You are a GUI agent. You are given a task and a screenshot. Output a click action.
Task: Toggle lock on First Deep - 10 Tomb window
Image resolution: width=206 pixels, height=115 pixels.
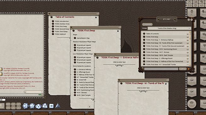(x=166, y=84)
